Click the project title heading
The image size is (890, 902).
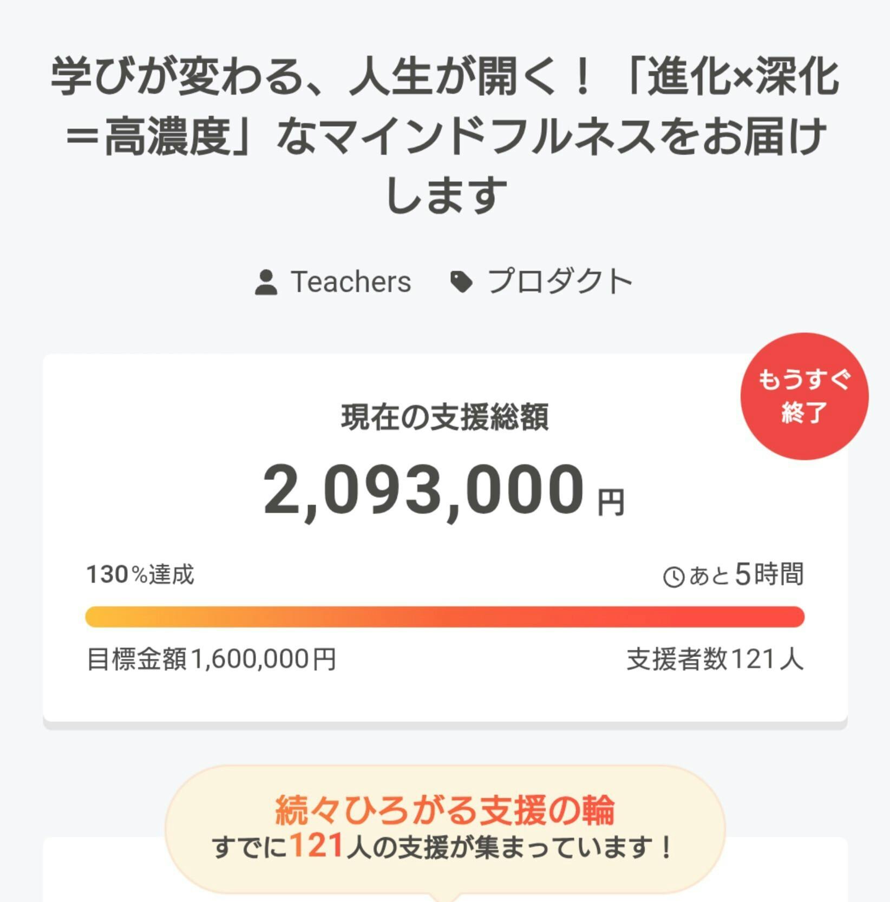tap(444, 135)
